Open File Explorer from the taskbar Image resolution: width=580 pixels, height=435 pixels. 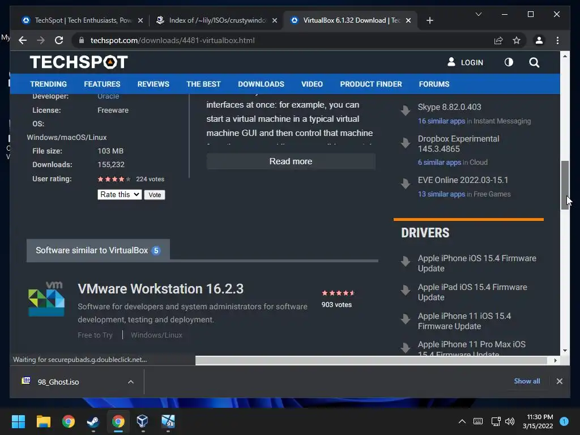point(43,421)
